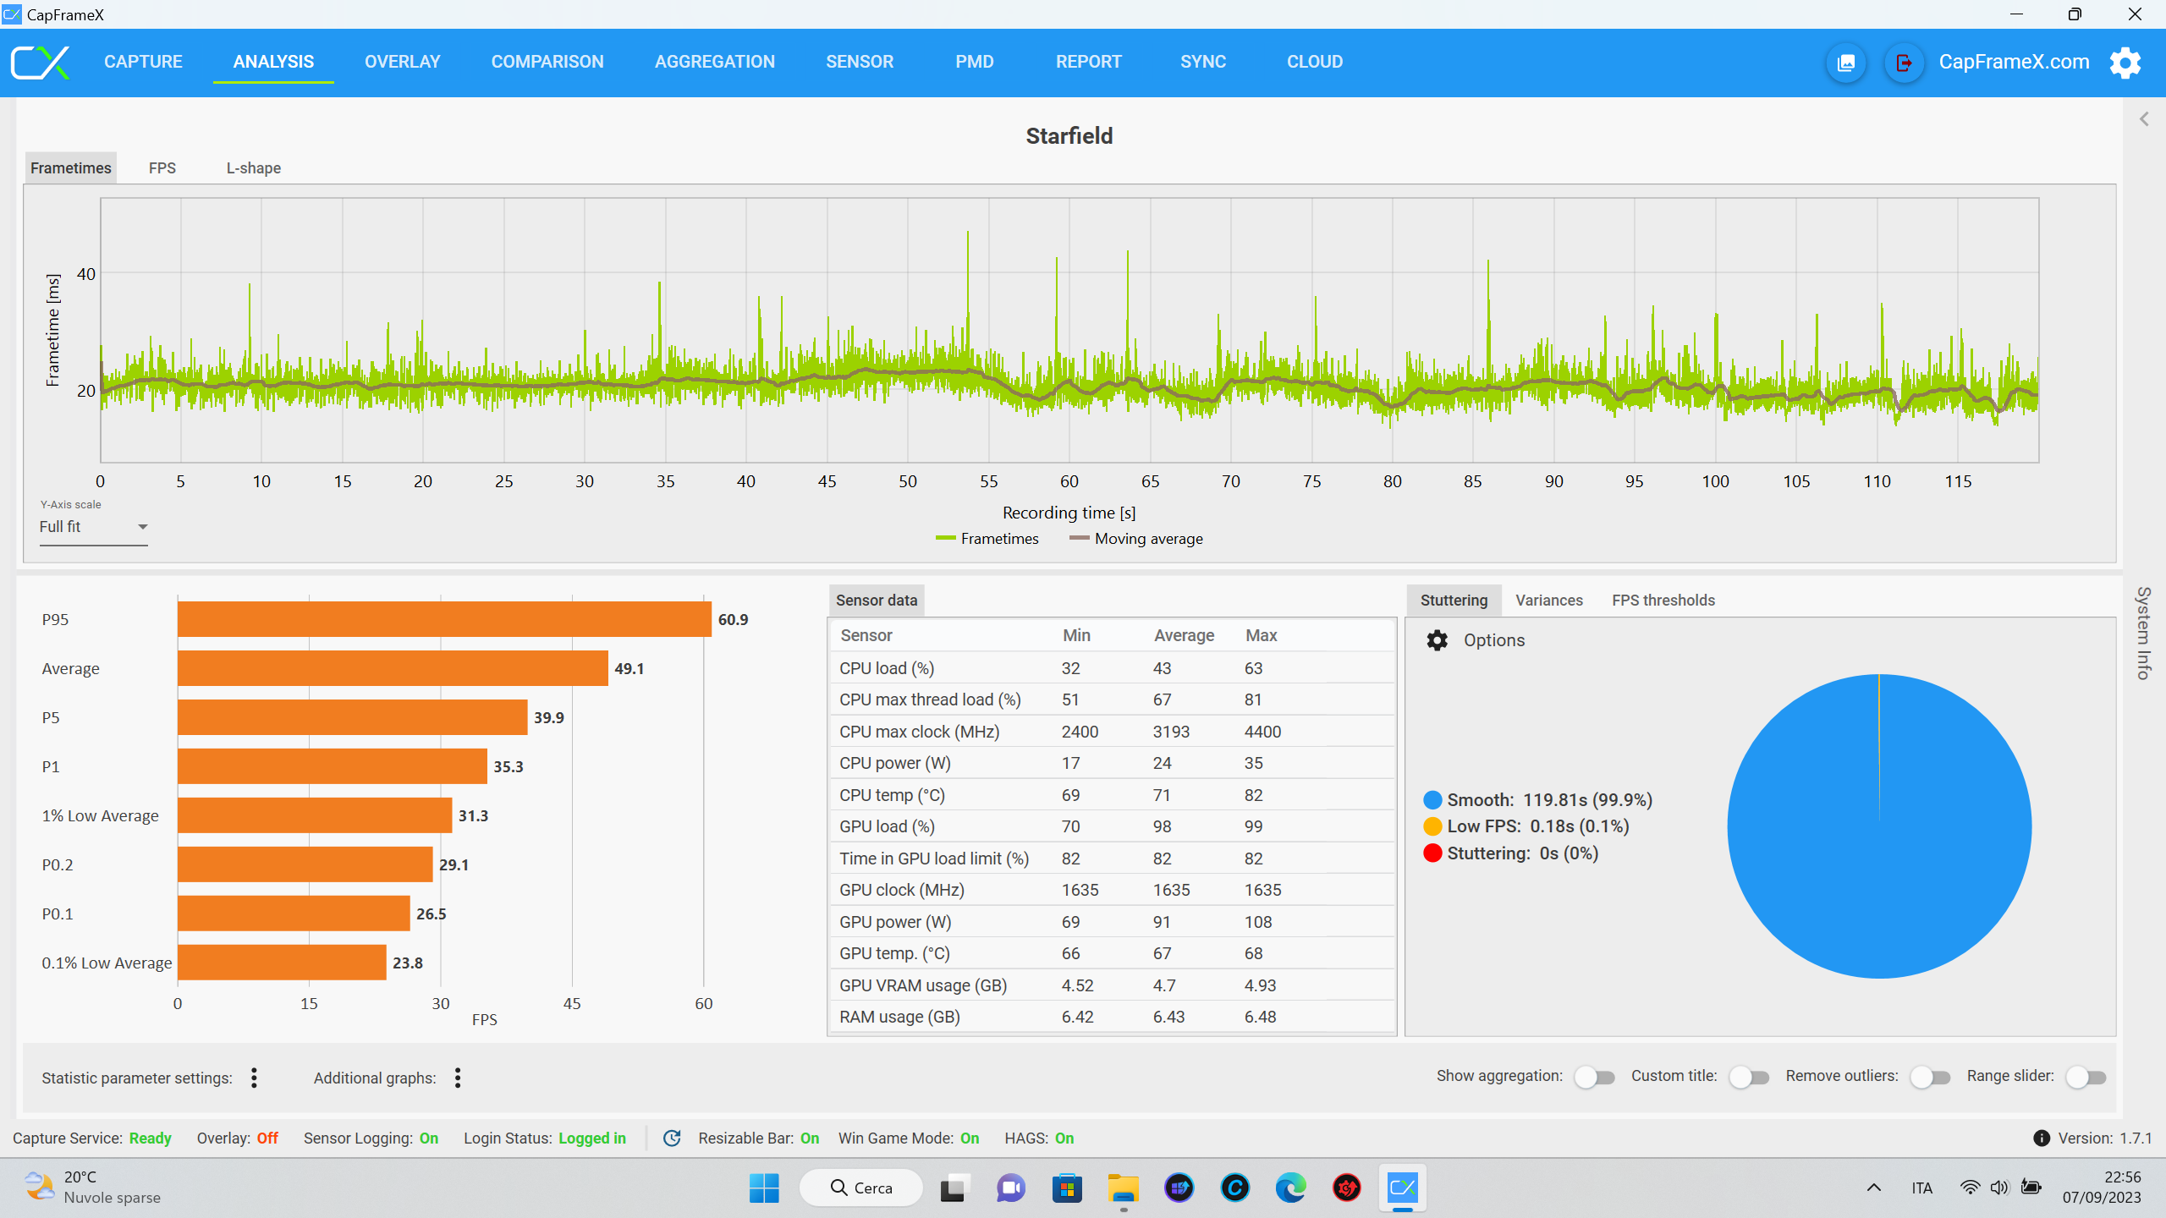Viewport: 2166px width, 1218px height.
Task: Open the screenshot gallery icon
Action: [1846, 63]
